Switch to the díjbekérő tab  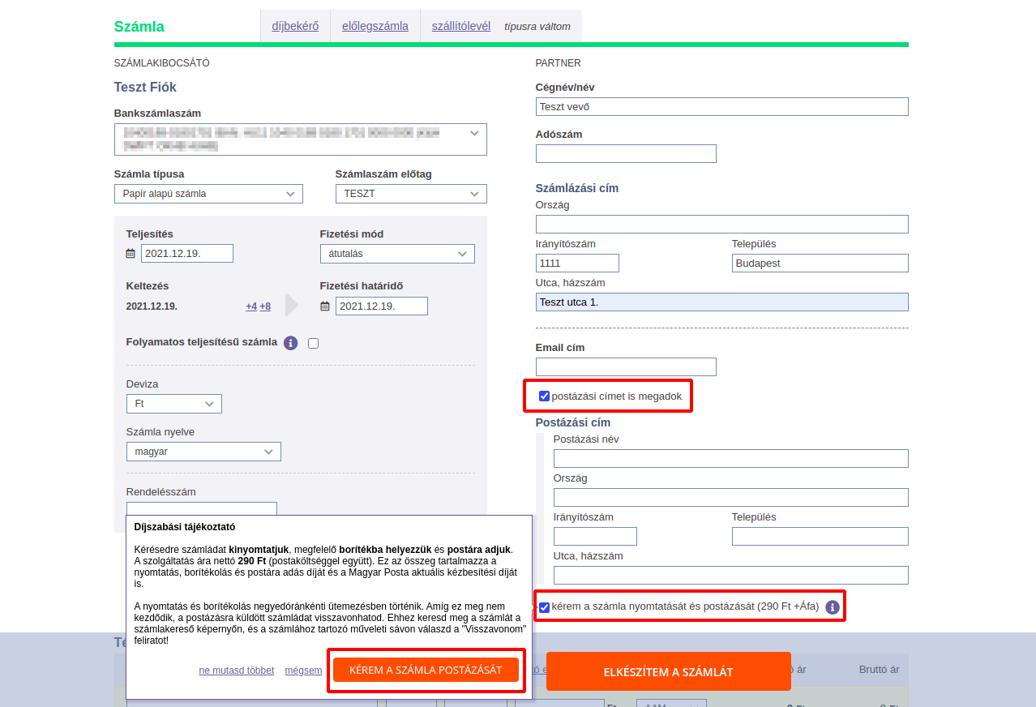click(295, 26)
